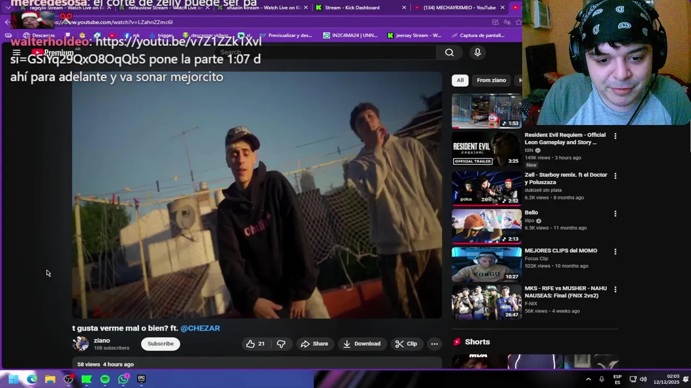Select the From ziano filter chip

point(491,80)
